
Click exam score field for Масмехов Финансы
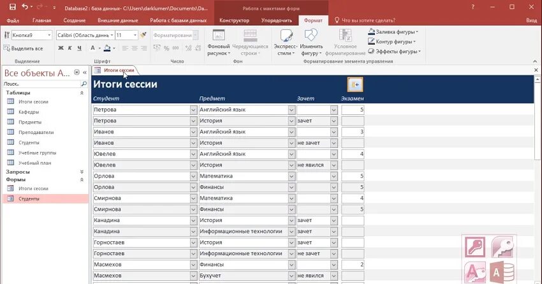(x=353, y=265)
